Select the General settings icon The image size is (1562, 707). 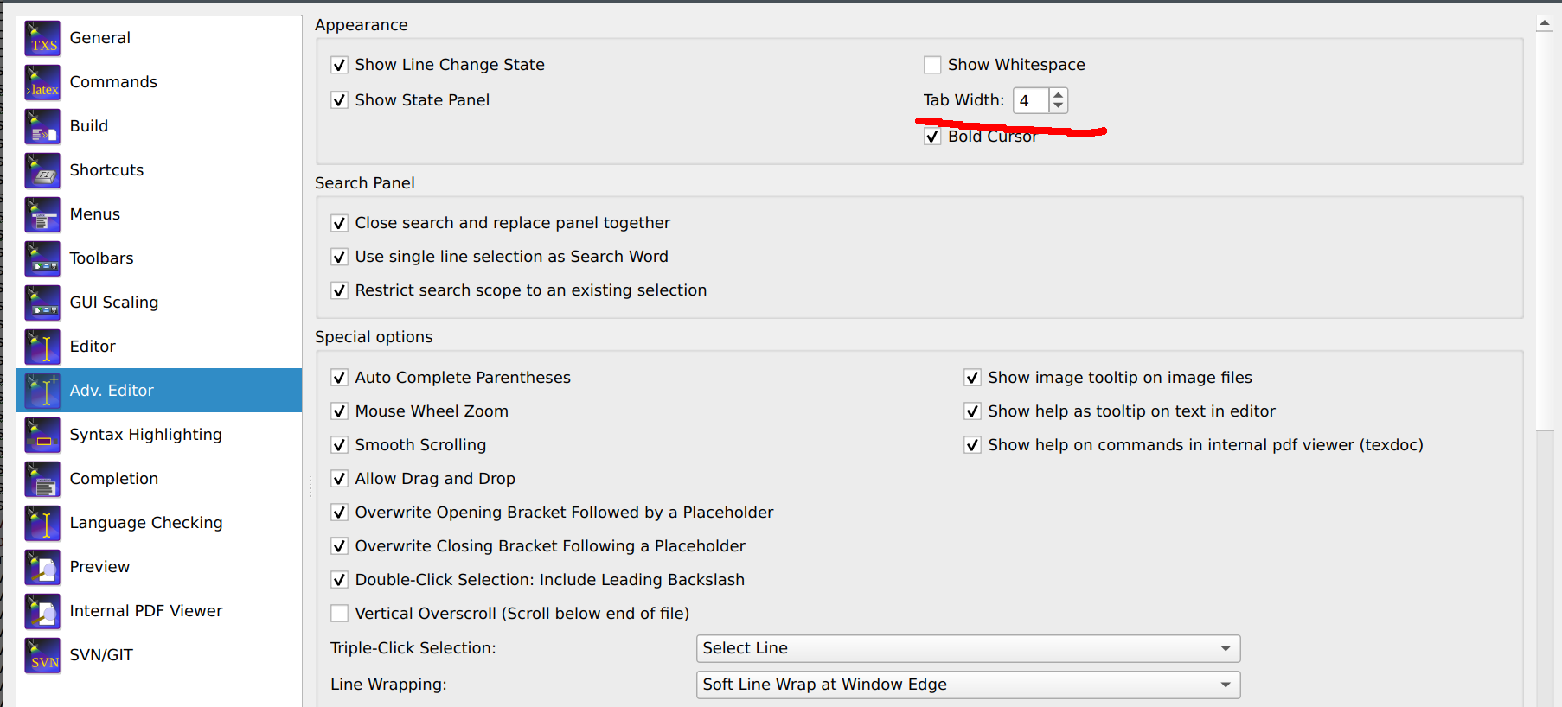coord(42,38)
